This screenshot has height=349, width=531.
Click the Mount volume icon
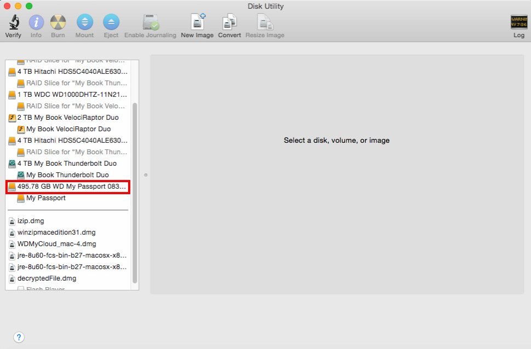coord(84,24)
